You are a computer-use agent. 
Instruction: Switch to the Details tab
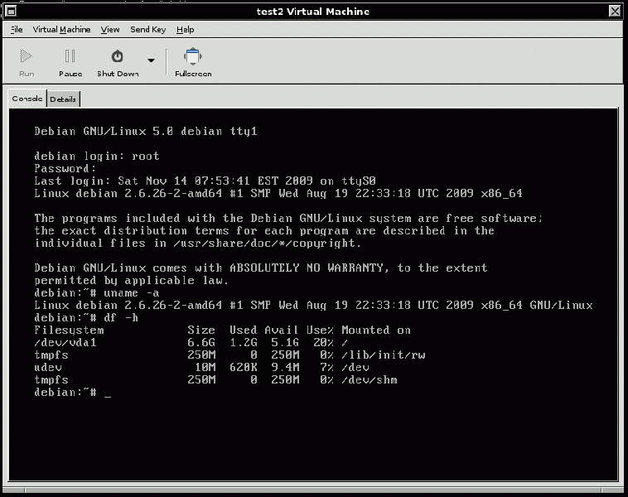pos(63,99)
